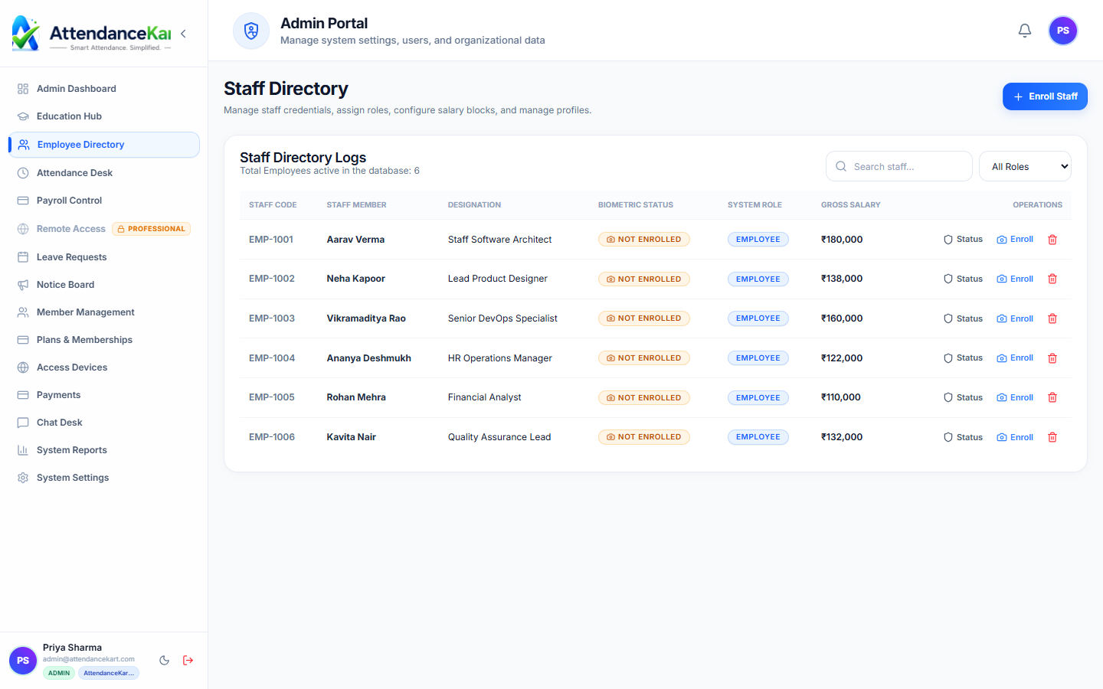
Task: Click Enroll link for Neha Kapoor
Action: (x=1015, y=279)
